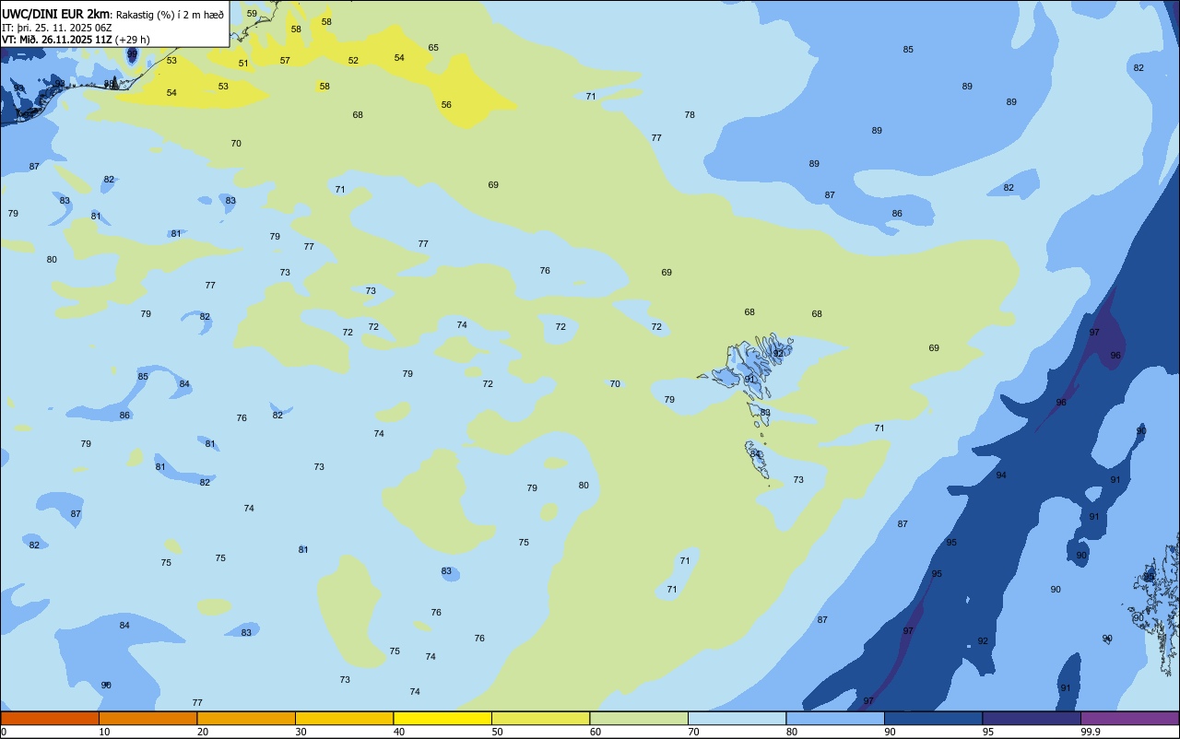Click the purple legend swatch above 99.9
The image size is (1180, 739).
[x=1129, y=718]
